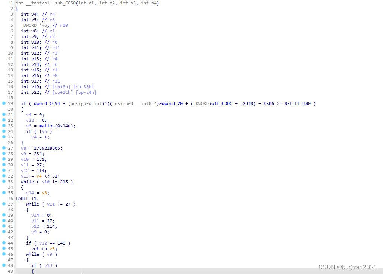The image size is (383, 274).
Task: Set breakpoint marker at line 30
Action: (x=4, y=165)
